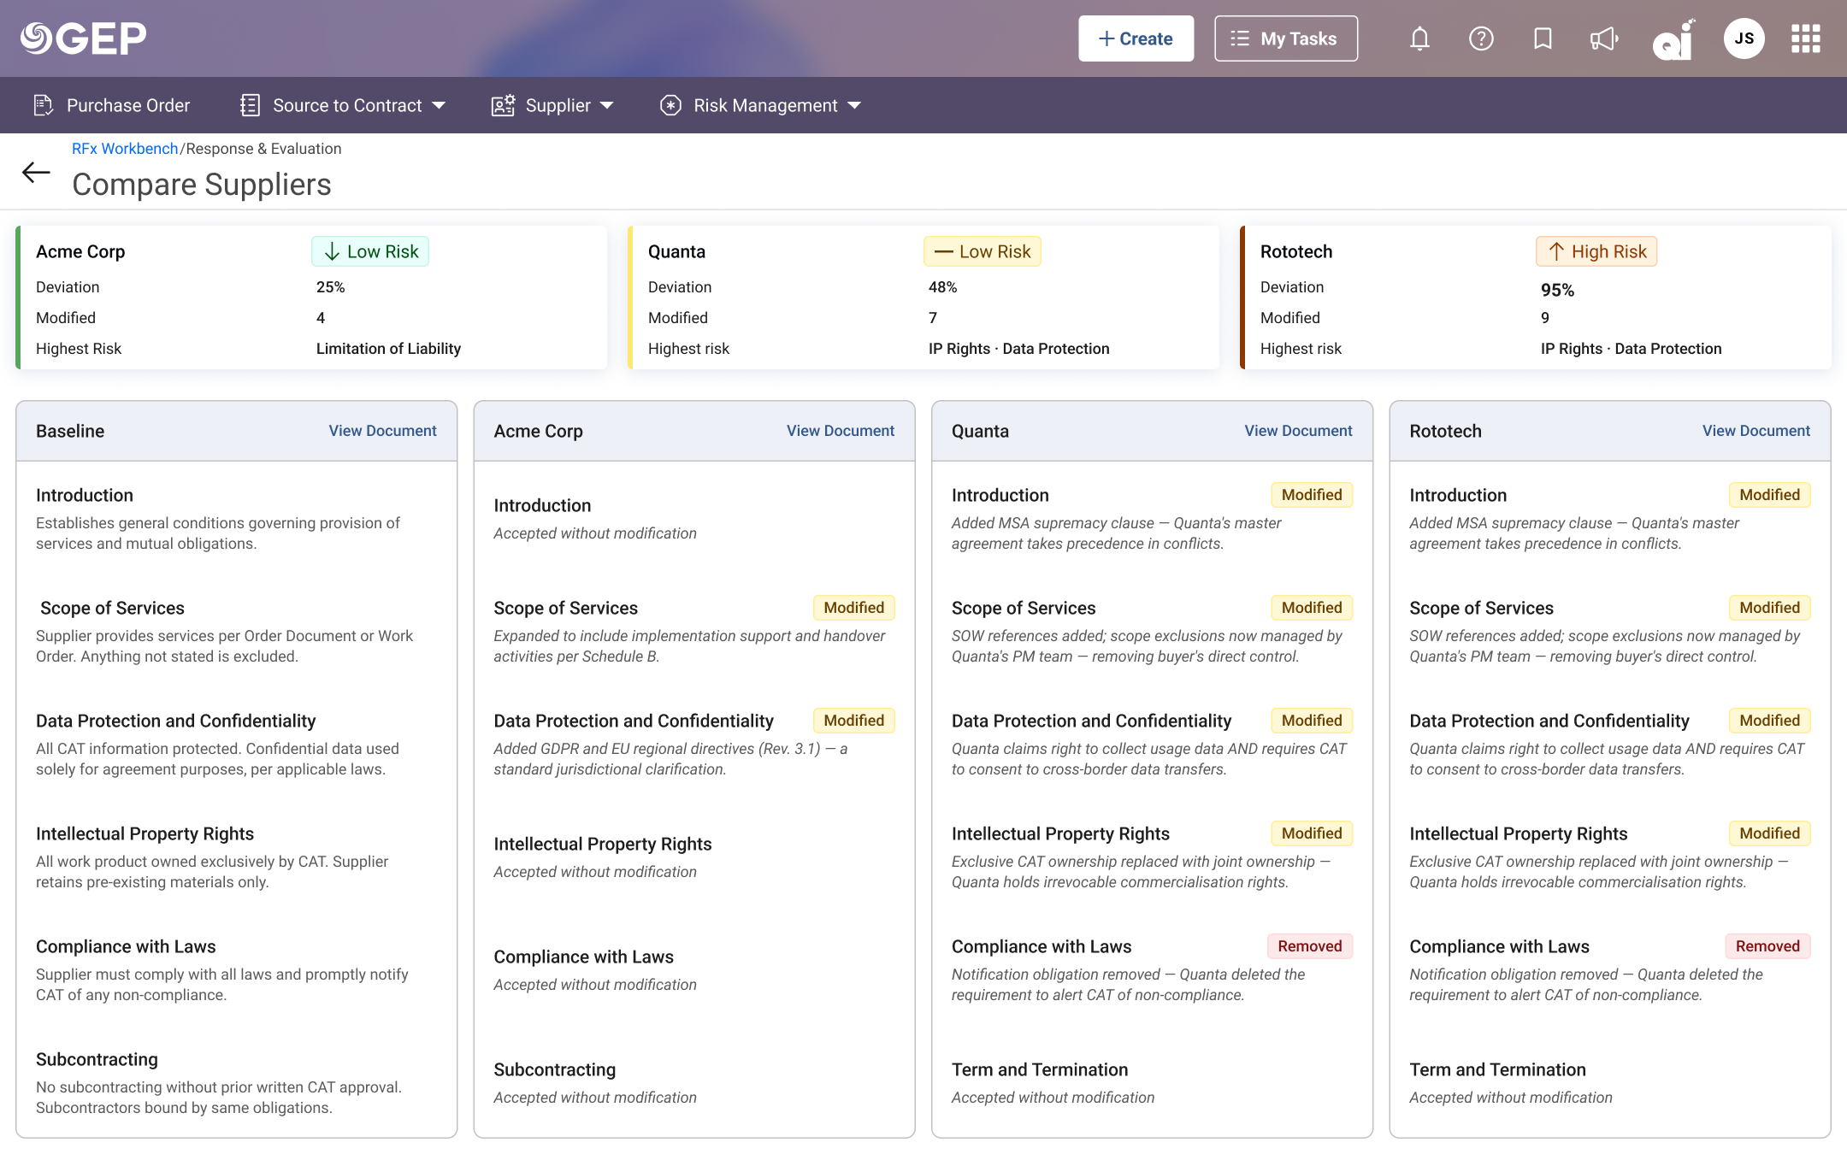Open My Tasks
The height and width of the screenshot is (1154, 1847).
pos(1286,38)
